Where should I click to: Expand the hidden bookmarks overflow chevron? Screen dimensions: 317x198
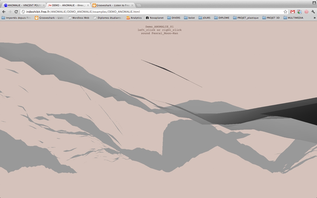click(314, 18)
